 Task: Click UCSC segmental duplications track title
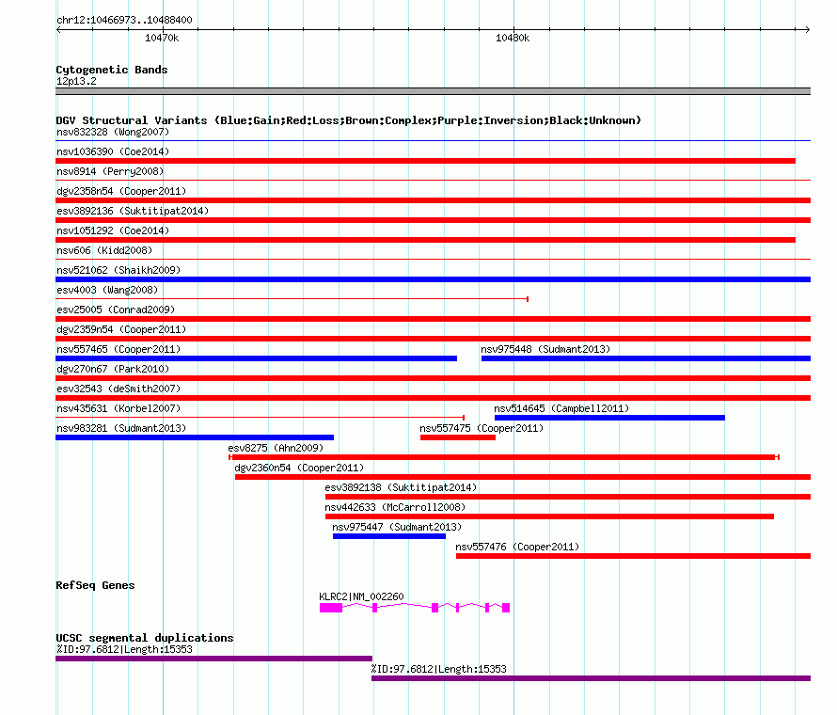click(145, 638)
